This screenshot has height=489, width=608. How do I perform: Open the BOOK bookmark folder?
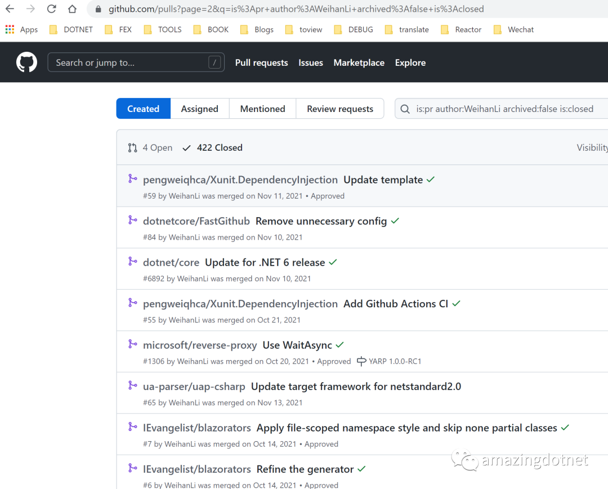coord(211,29)
